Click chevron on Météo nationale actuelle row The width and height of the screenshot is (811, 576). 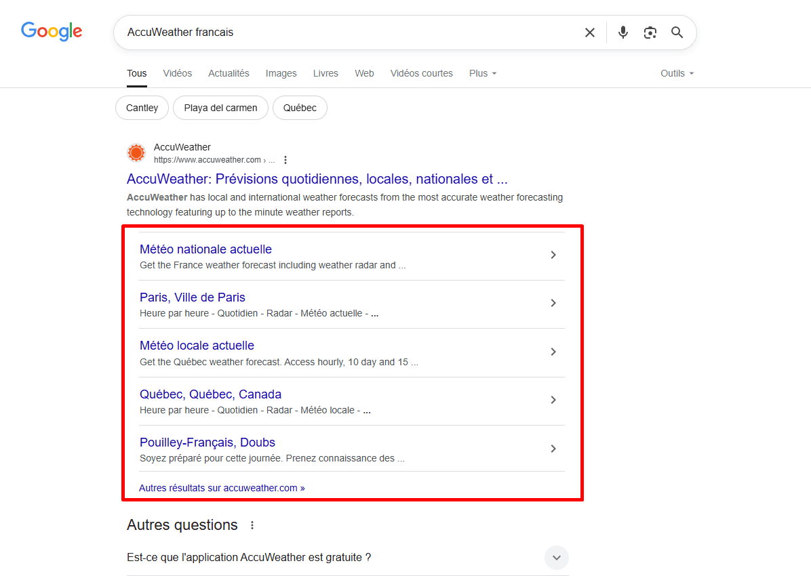point(553,255)
